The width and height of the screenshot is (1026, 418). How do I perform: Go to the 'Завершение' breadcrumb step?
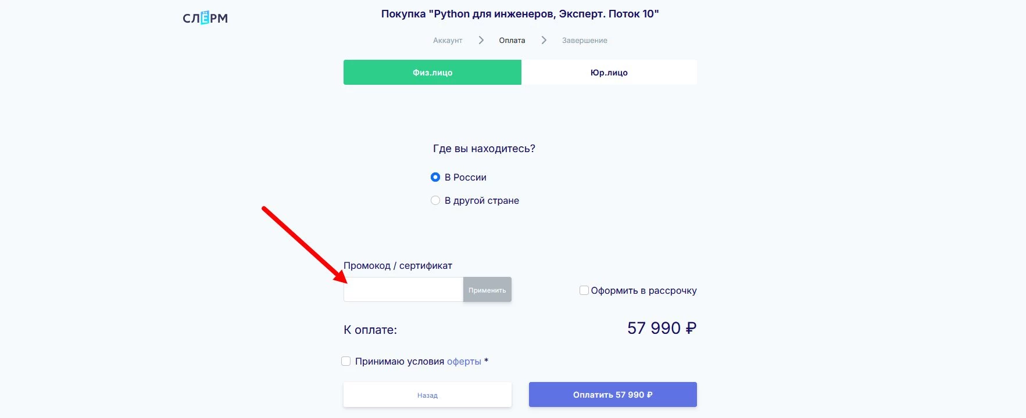click(x=584, y=40)
